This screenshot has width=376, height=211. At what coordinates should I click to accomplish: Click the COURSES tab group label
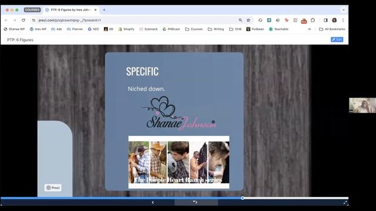pos(32,10)
